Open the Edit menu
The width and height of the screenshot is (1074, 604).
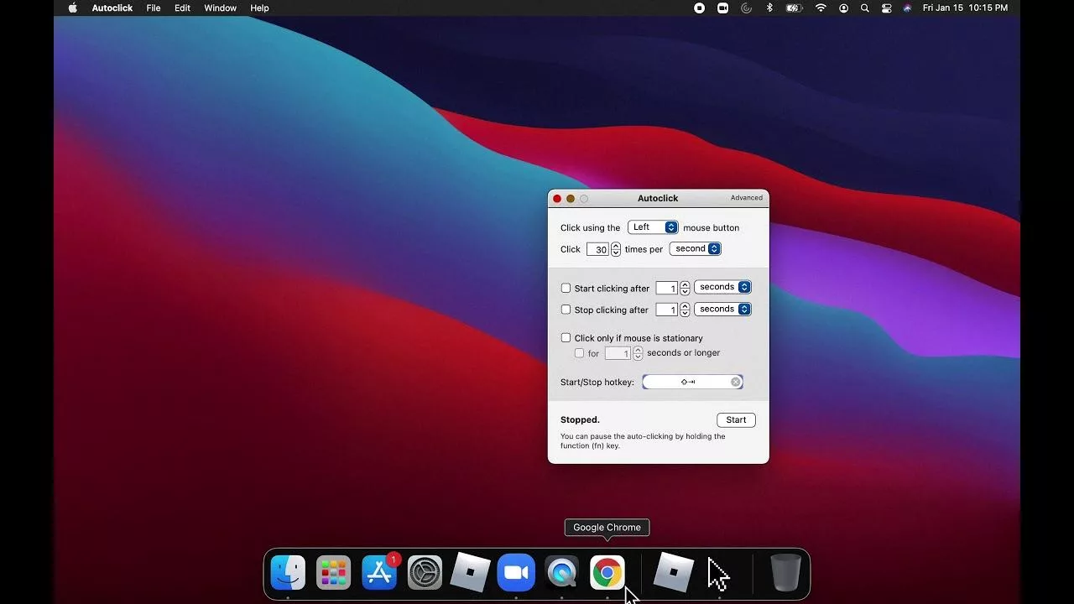pyautogui.click(x=182, y=8)
